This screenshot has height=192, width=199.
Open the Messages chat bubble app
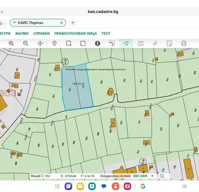click(104, 186)
